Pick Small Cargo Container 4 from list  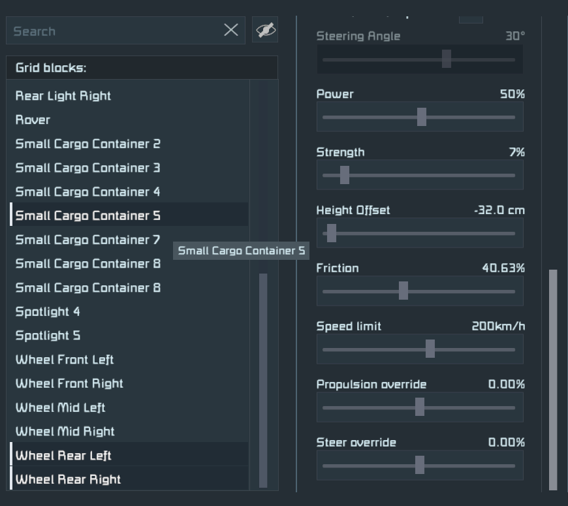(x=87, y=192)
